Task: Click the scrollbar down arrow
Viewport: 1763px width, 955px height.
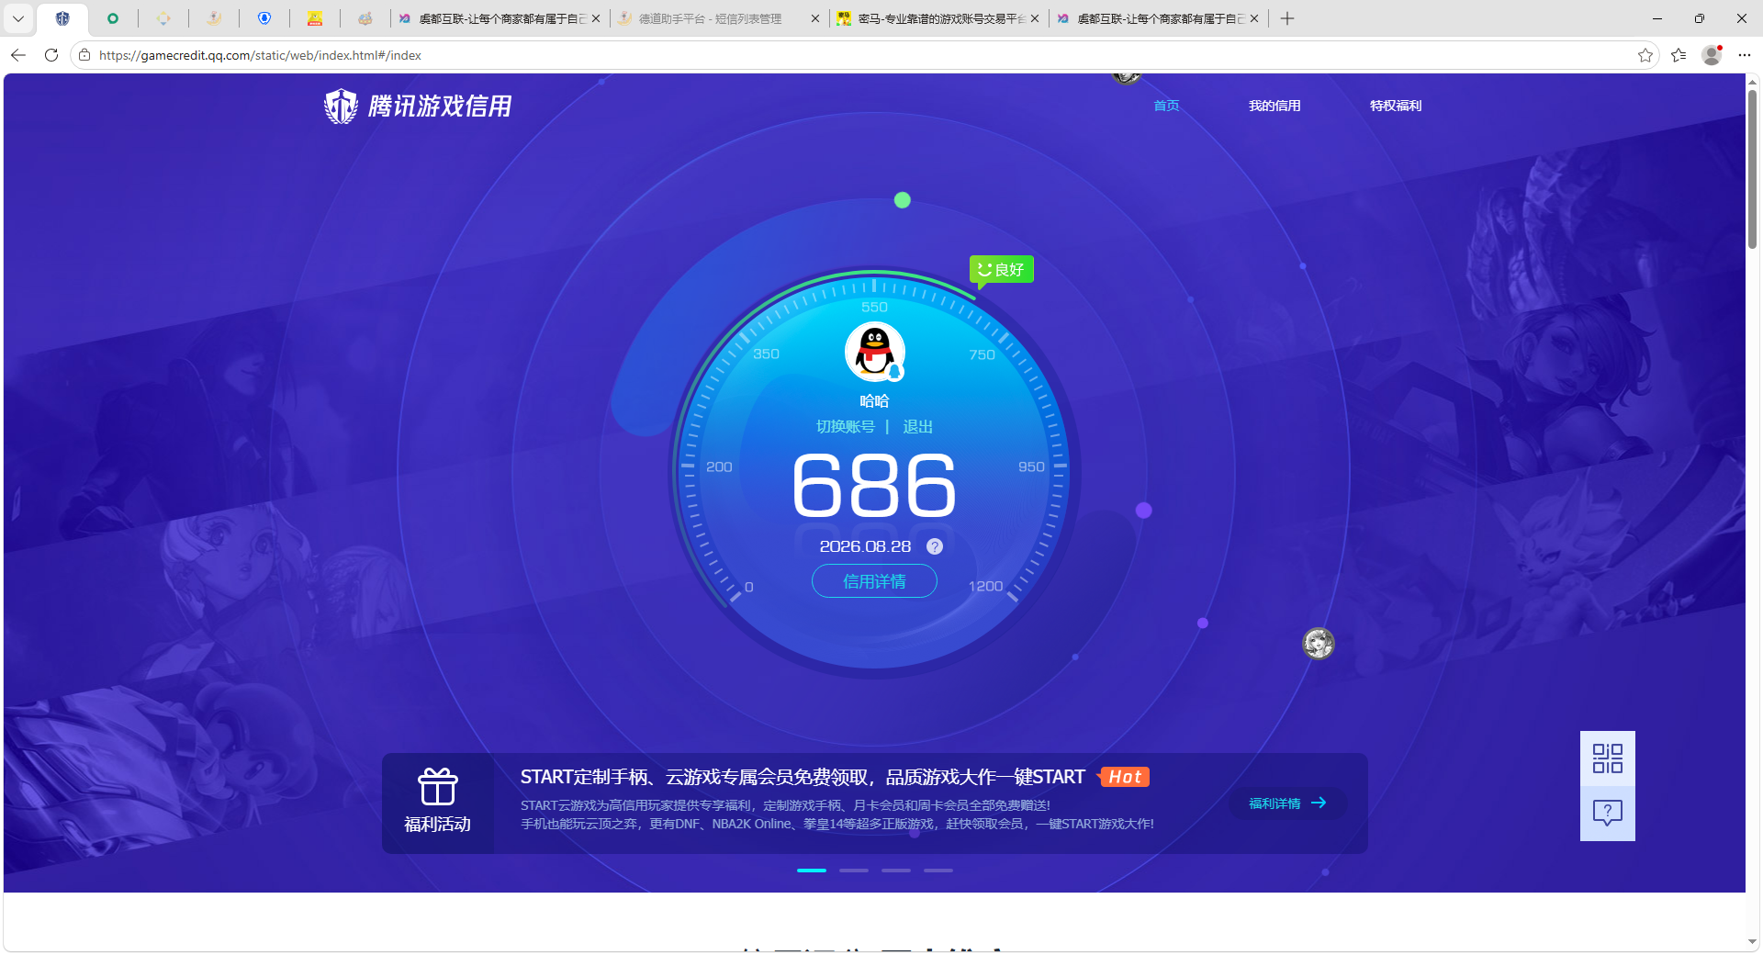Action: pos(1752,941)
